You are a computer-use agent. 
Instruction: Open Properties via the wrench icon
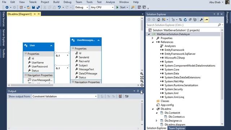(201, 19)
